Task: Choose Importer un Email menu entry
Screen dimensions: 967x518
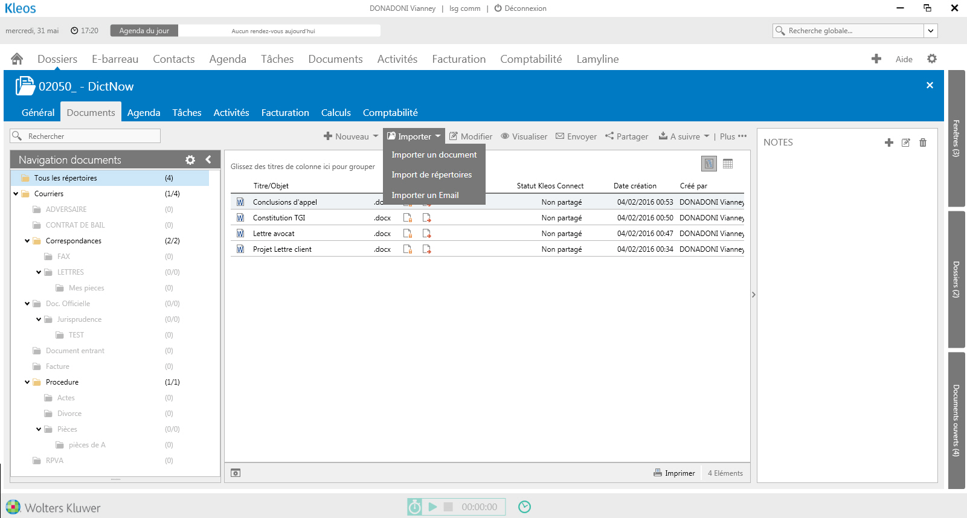Action: [425, 195]
